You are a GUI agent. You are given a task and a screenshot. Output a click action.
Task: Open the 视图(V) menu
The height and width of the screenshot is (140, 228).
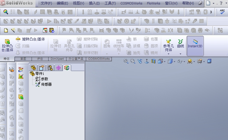point(78,3)
